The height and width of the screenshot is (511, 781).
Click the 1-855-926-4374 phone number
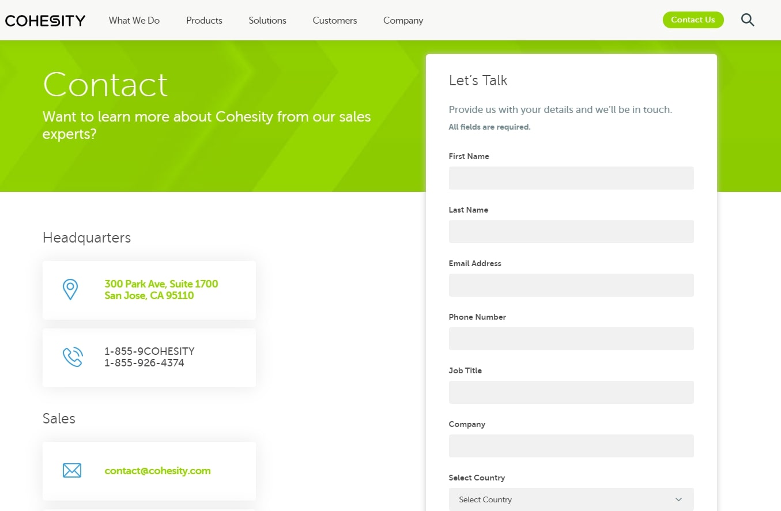[x=144, y=363]
